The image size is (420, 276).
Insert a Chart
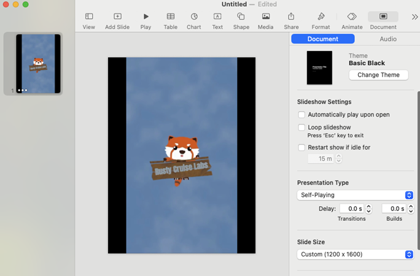click(x=194, y=21)
